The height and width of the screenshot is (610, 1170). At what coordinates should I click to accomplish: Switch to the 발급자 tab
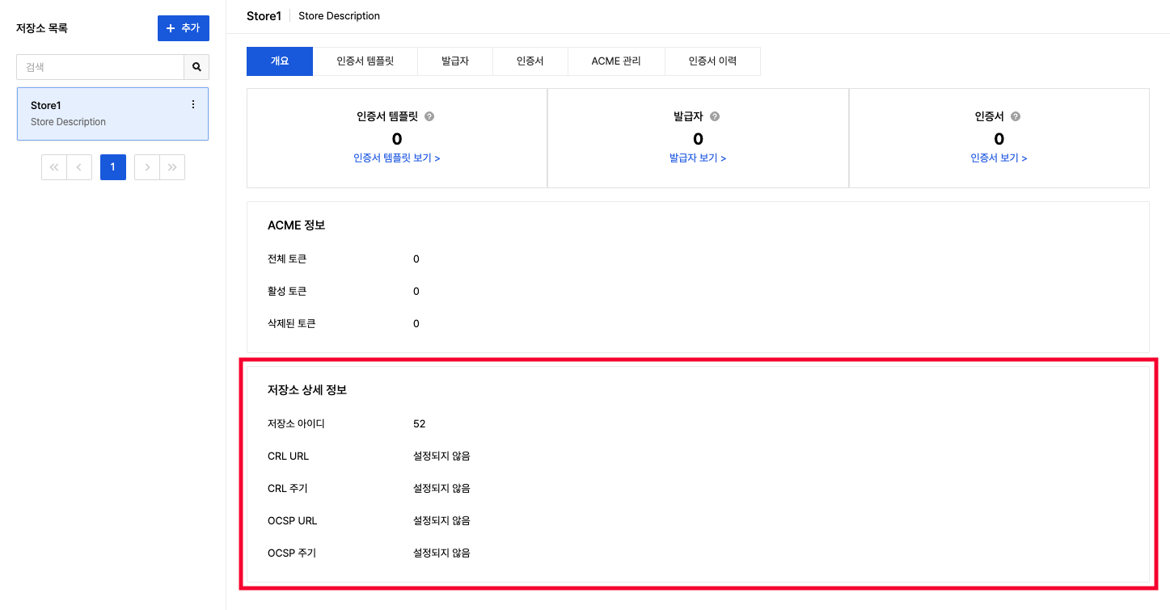[x=455, y=61]
